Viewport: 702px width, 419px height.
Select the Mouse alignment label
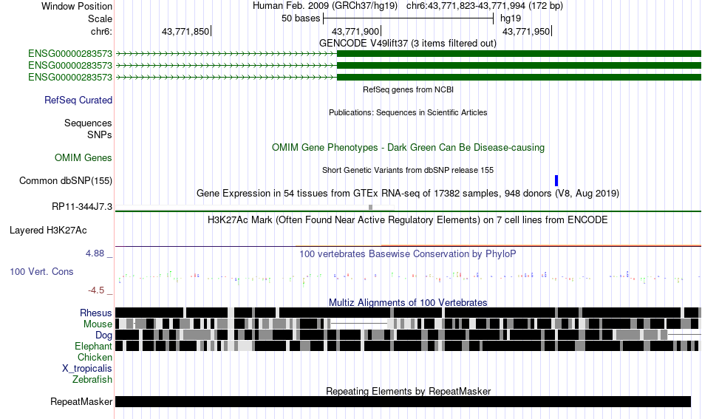(98, 324)
